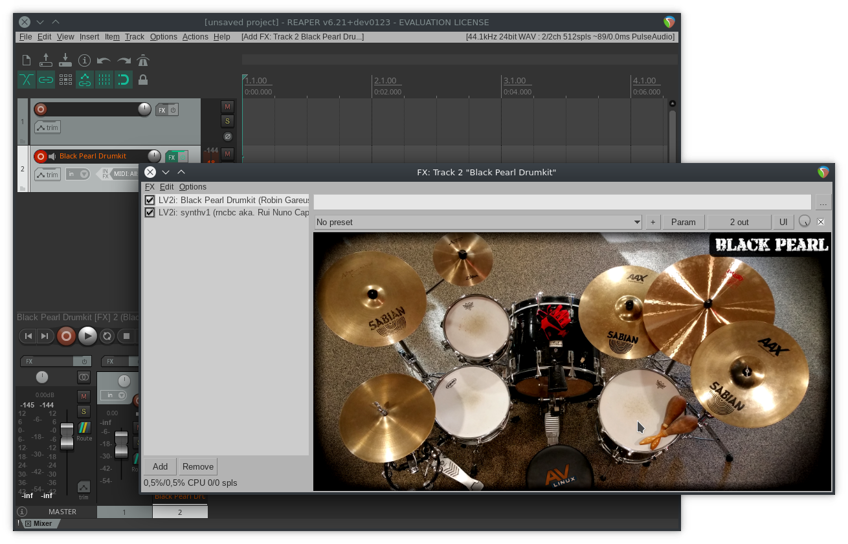Uncheck LV2i: Black Pearl Drumkit plugin
Screen dimensions: 848x544
click(150, 201)
